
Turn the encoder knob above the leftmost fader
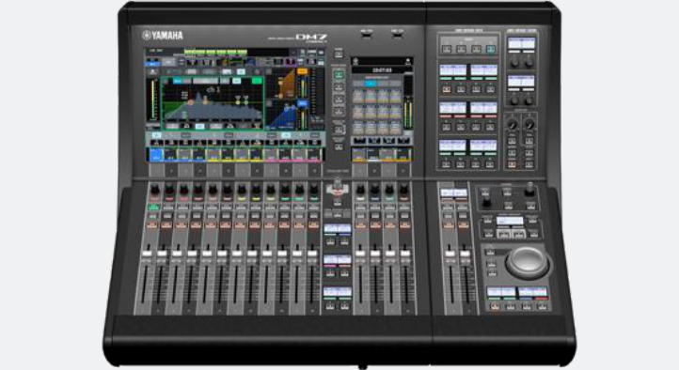click(x=154, y=190)
